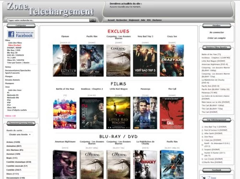Click the Little Red Wagon poster

[118, 113]
